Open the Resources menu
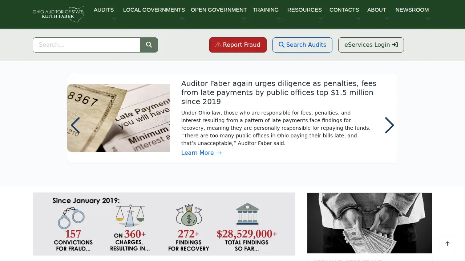Screen dimensions: 465x261 (304, 10)
